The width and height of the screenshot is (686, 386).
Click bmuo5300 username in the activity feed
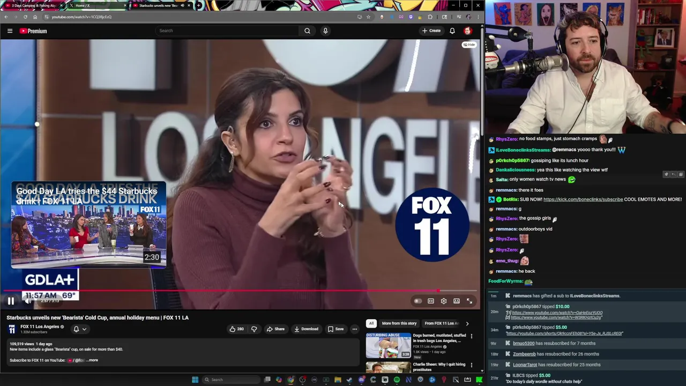(x=524, y=344)
